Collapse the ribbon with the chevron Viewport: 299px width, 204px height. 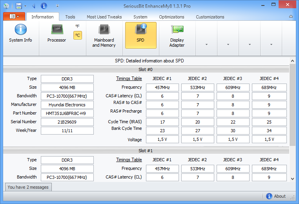click(x=291, y=16)
